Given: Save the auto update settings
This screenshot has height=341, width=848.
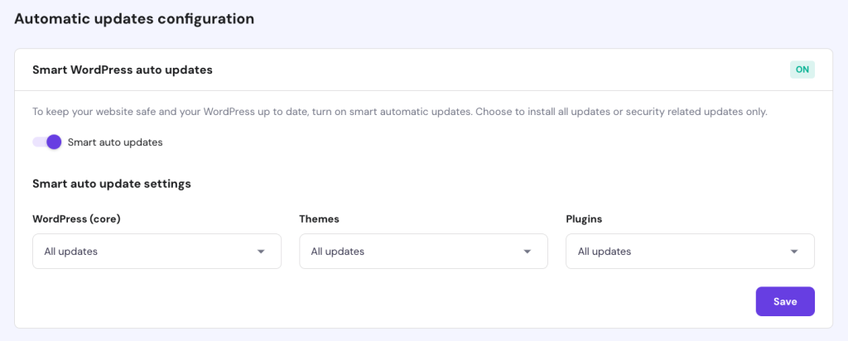Looking at the screenshot, I should coord(785,301).
